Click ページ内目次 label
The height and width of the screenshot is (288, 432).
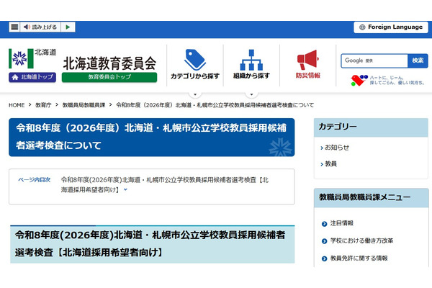pos(35,180)
